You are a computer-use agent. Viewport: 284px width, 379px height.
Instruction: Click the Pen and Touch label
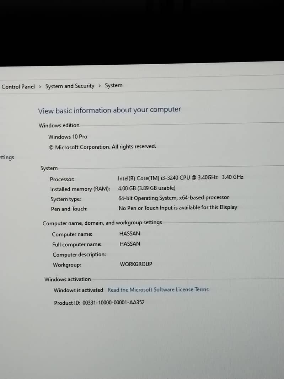pos(69,209)
